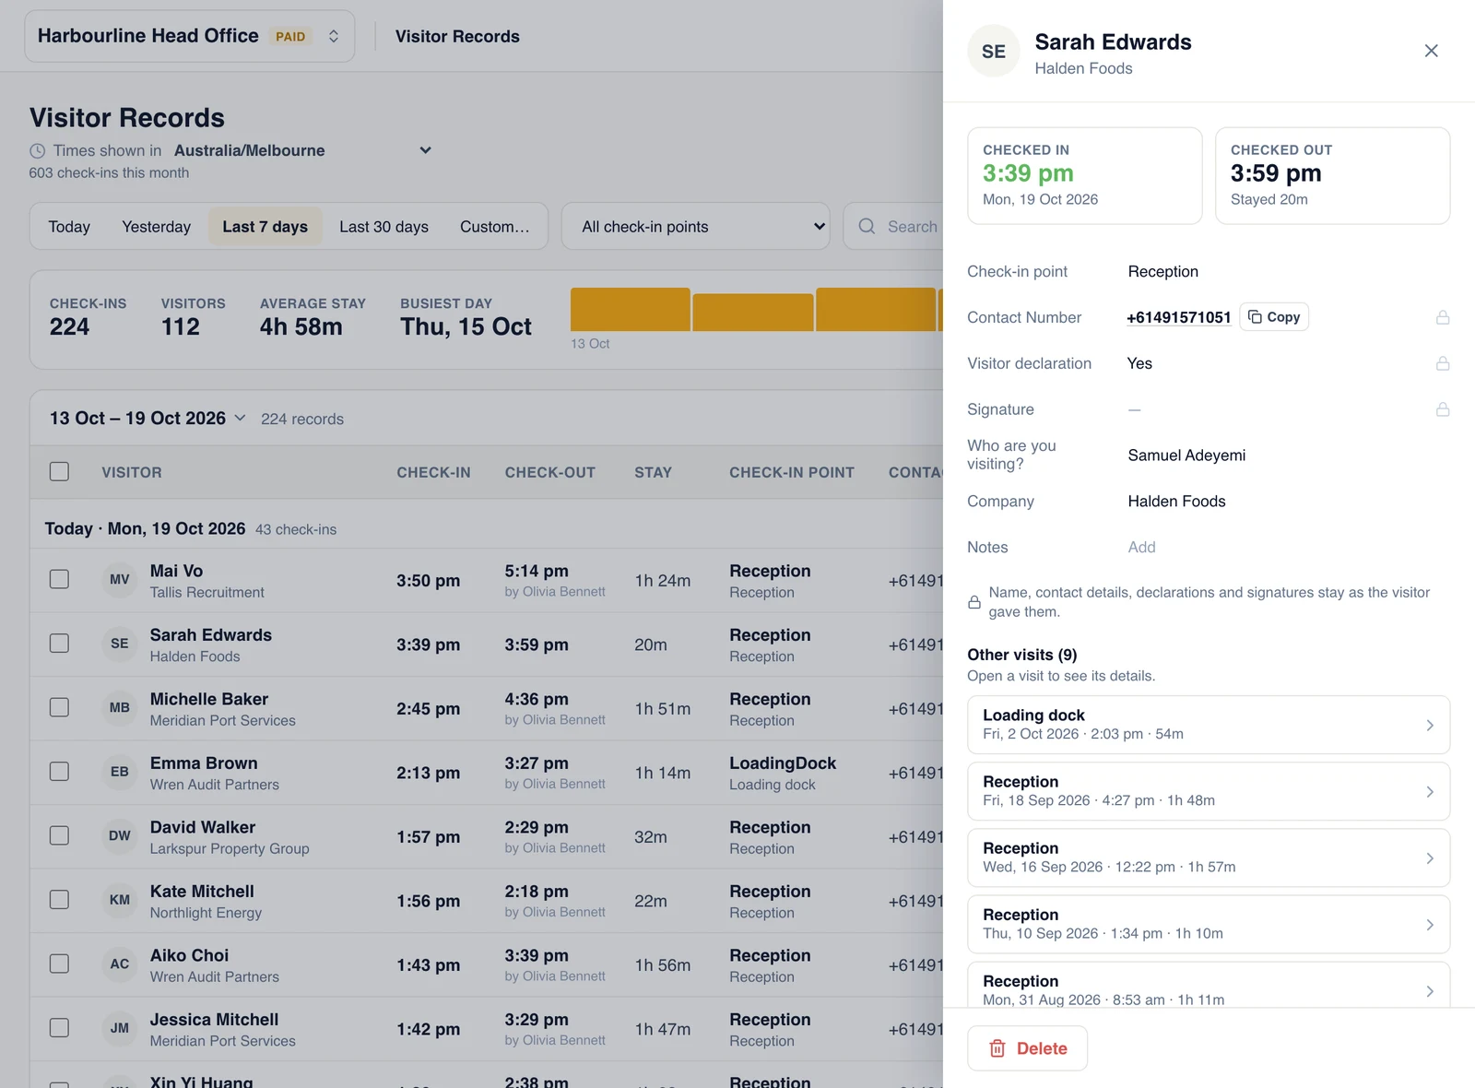The image size is (1475, 1088).
Task: Open the +61491571051 phone number link
Action: [1178, 317]
